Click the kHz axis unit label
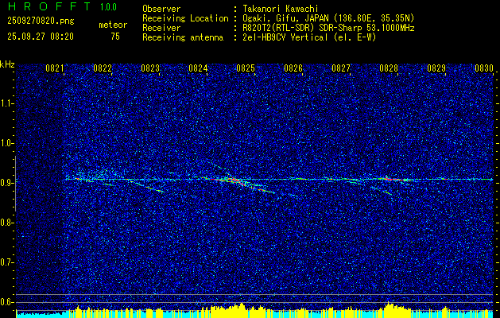The height and width of the screenshot is (318, 500). click(7, 64)
